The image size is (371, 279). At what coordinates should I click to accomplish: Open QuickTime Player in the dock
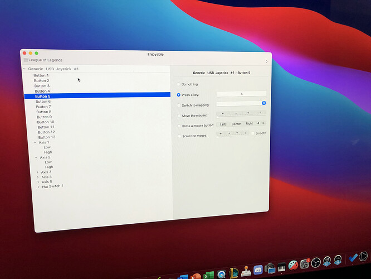[x=222, y=275]
